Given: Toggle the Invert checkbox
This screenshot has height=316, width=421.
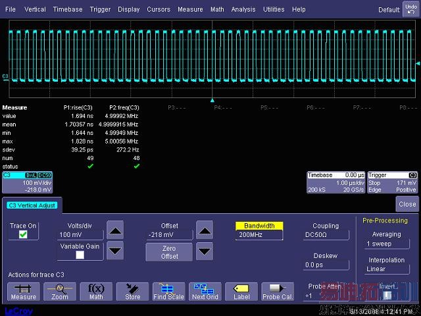Looking at the screenshot, I should (x=388, y=295).
